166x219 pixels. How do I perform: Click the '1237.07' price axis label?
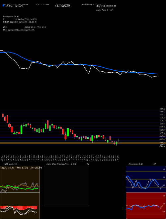click(163, 139)
